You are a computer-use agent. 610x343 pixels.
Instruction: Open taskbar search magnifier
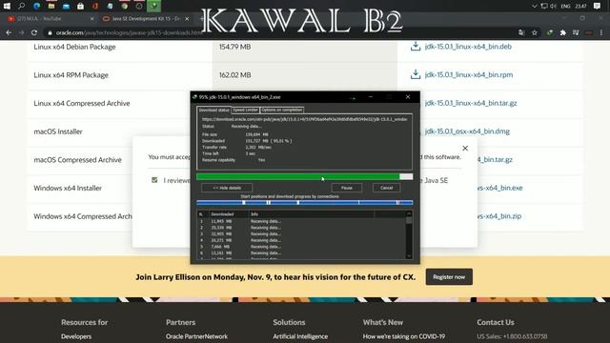click(21, 6)
